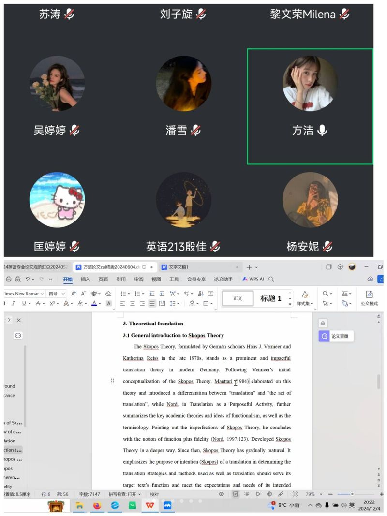Click the 论文查重 plagiarism check button
Screen dimensions: 387x516
(x=336, y=336)
